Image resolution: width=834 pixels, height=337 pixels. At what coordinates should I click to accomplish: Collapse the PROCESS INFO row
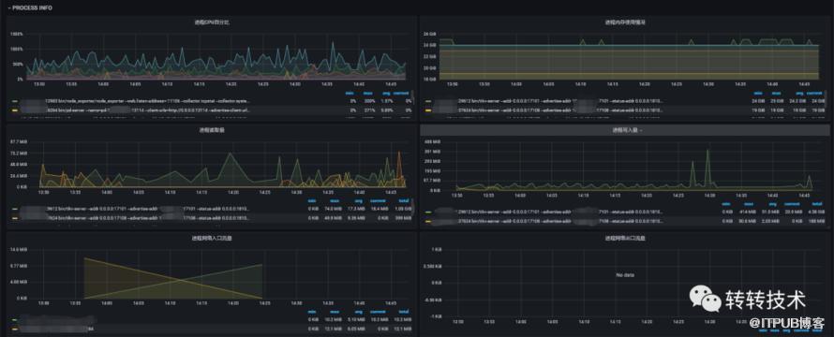(29, 8)
